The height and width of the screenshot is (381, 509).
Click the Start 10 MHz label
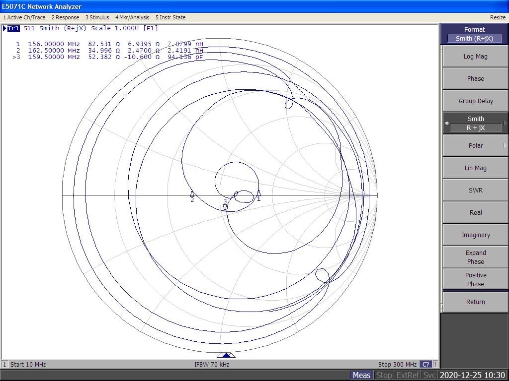tap(28, 365)
